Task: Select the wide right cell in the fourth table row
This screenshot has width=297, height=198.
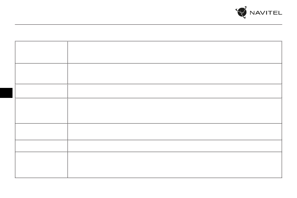Action: 175,111
